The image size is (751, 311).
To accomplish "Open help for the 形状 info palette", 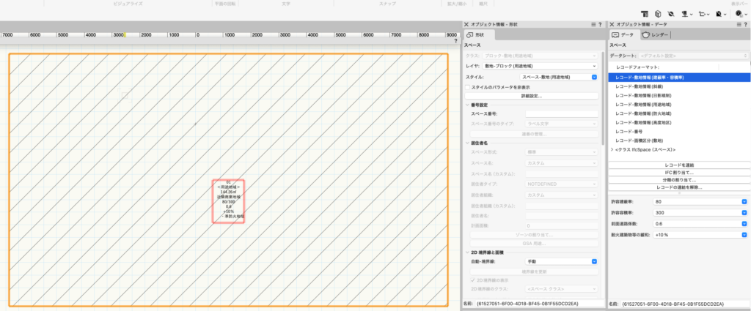I will click(x=601, y=25).
